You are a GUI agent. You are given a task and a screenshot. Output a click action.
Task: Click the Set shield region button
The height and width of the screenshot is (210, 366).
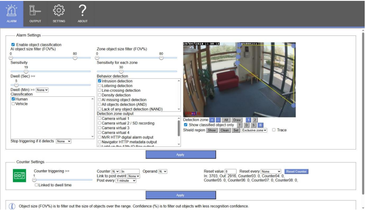pyautogui.click(x=236, y=130)
